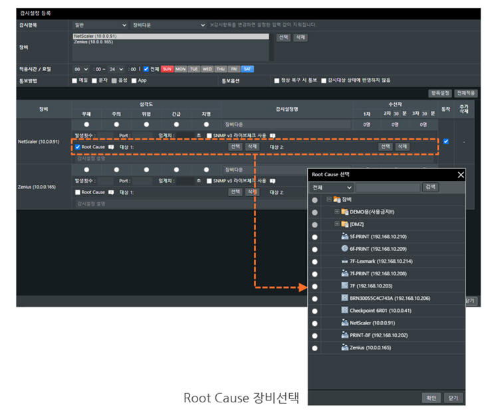Toggle the MON day button
The width and height of the screenshot is (490, 417).
click(181, 69)
